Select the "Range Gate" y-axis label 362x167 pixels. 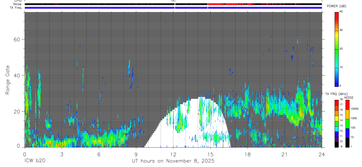coord(8,80)
